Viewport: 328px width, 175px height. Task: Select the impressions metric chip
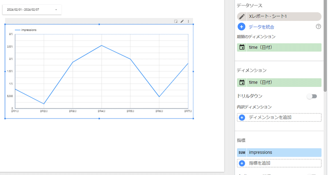[284, 152]
